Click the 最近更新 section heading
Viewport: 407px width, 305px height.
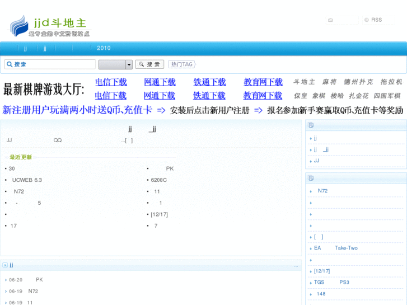click(21, 157)
